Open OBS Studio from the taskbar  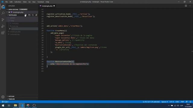click(x=34, y=105)
